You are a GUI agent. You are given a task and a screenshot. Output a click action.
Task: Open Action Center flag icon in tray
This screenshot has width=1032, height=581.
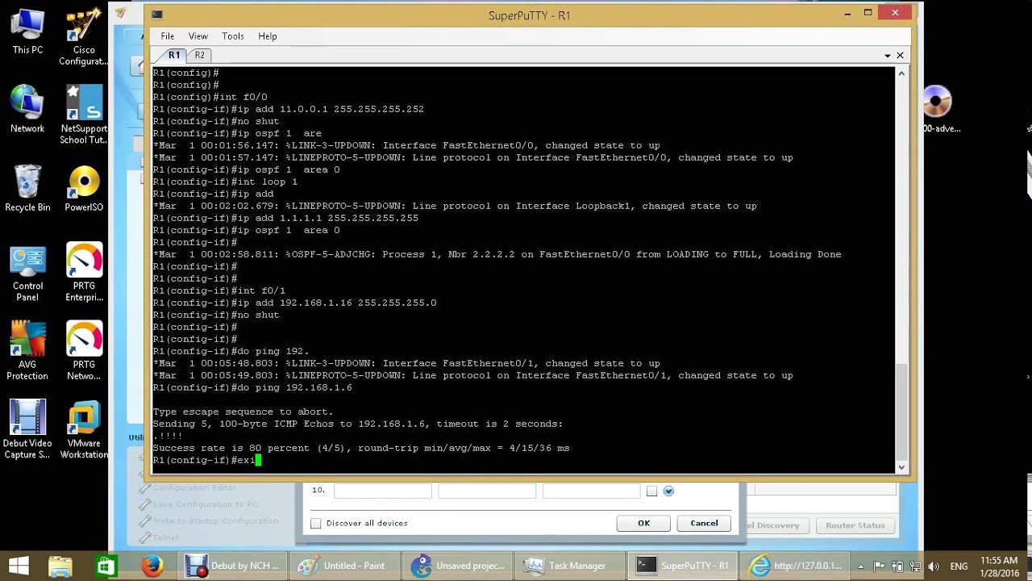point(879,566)
